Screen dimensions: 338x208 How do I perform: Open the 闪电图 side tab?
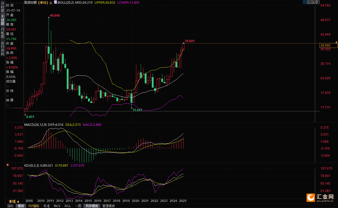(2, 33)
